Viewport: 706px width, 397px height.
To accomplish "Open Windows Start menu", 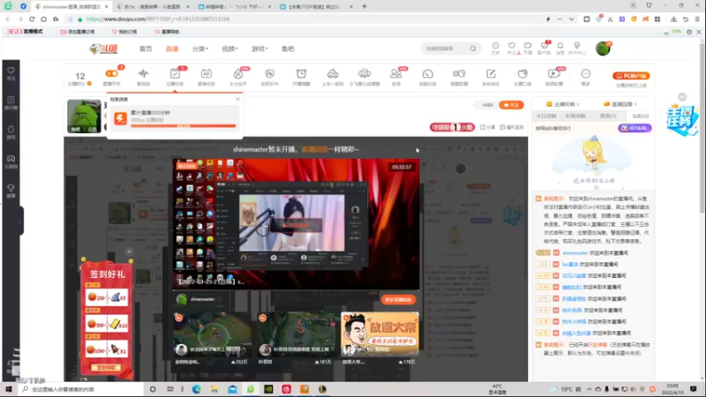I will point(9,389).
